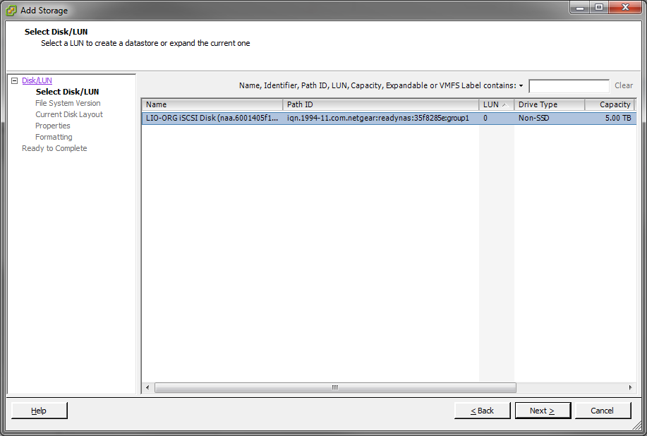Image resolution: width=647 pixels, height=436 pixels.
Task: Click the Clear filter link
Action: click(x=623, y=85)
